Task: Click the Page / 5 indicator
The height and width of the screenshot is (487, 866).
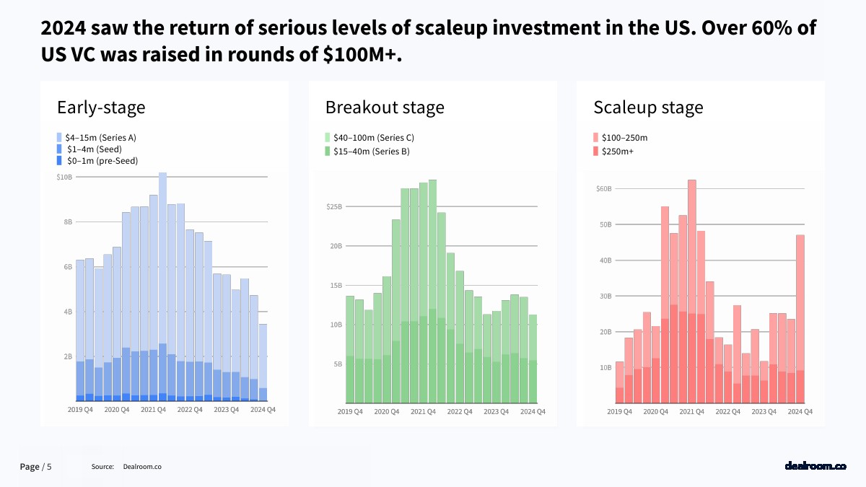Action: (x=35, y=467)
